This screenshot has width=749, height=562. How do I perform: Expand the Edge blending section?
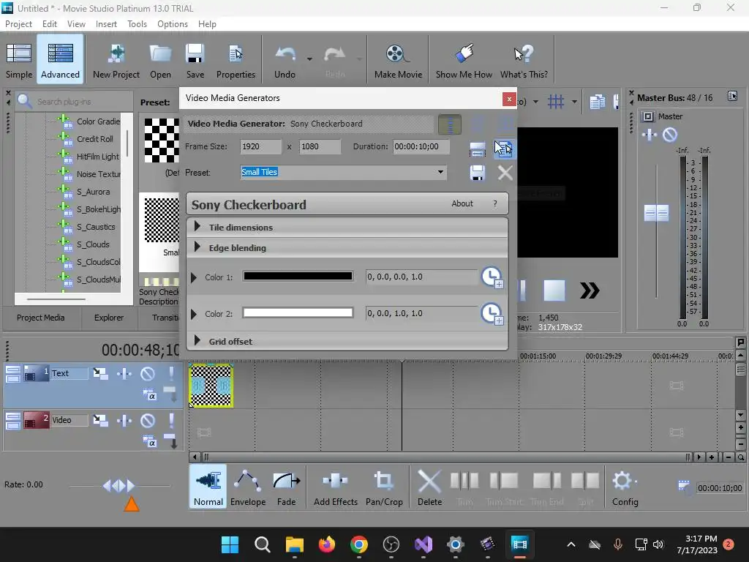tap(197, 247)
